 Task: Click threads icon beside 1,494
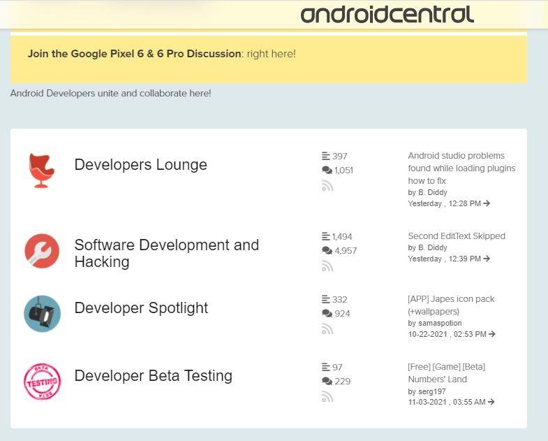[x=326, y=237]
